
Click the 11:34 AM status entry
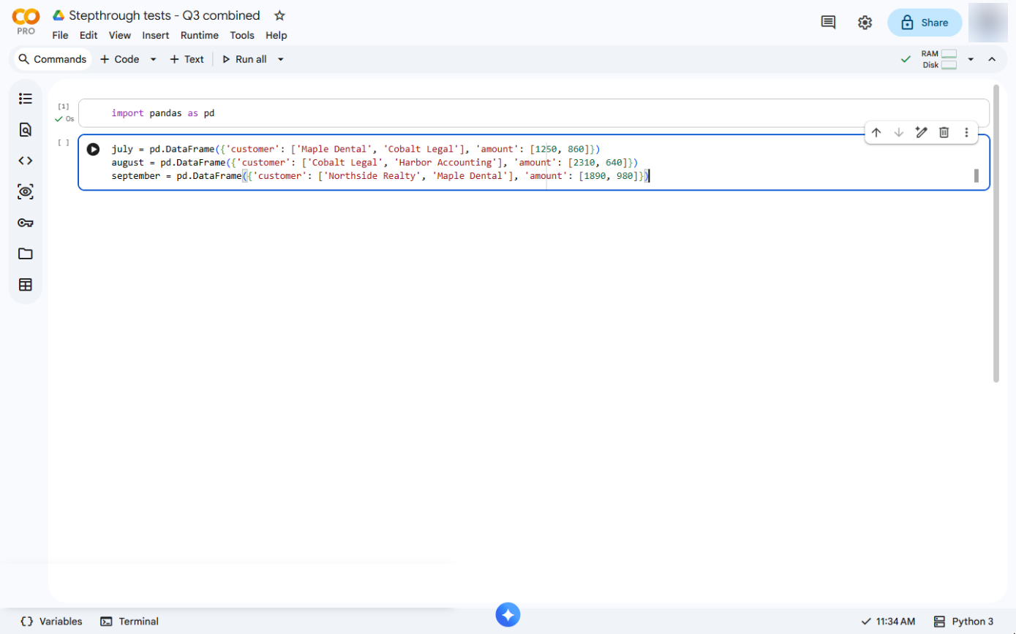click(x=888, y=622)
